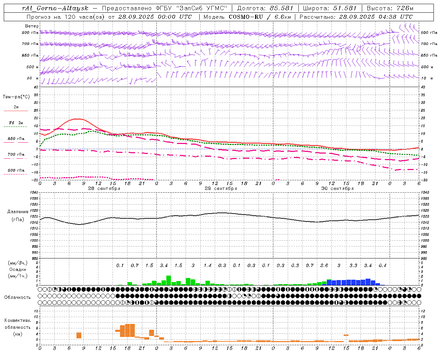This screenshot has height=351, width=439.
Task: Click the 30 сентября date label
Action: pyautogui.click(x=337, y=189)
